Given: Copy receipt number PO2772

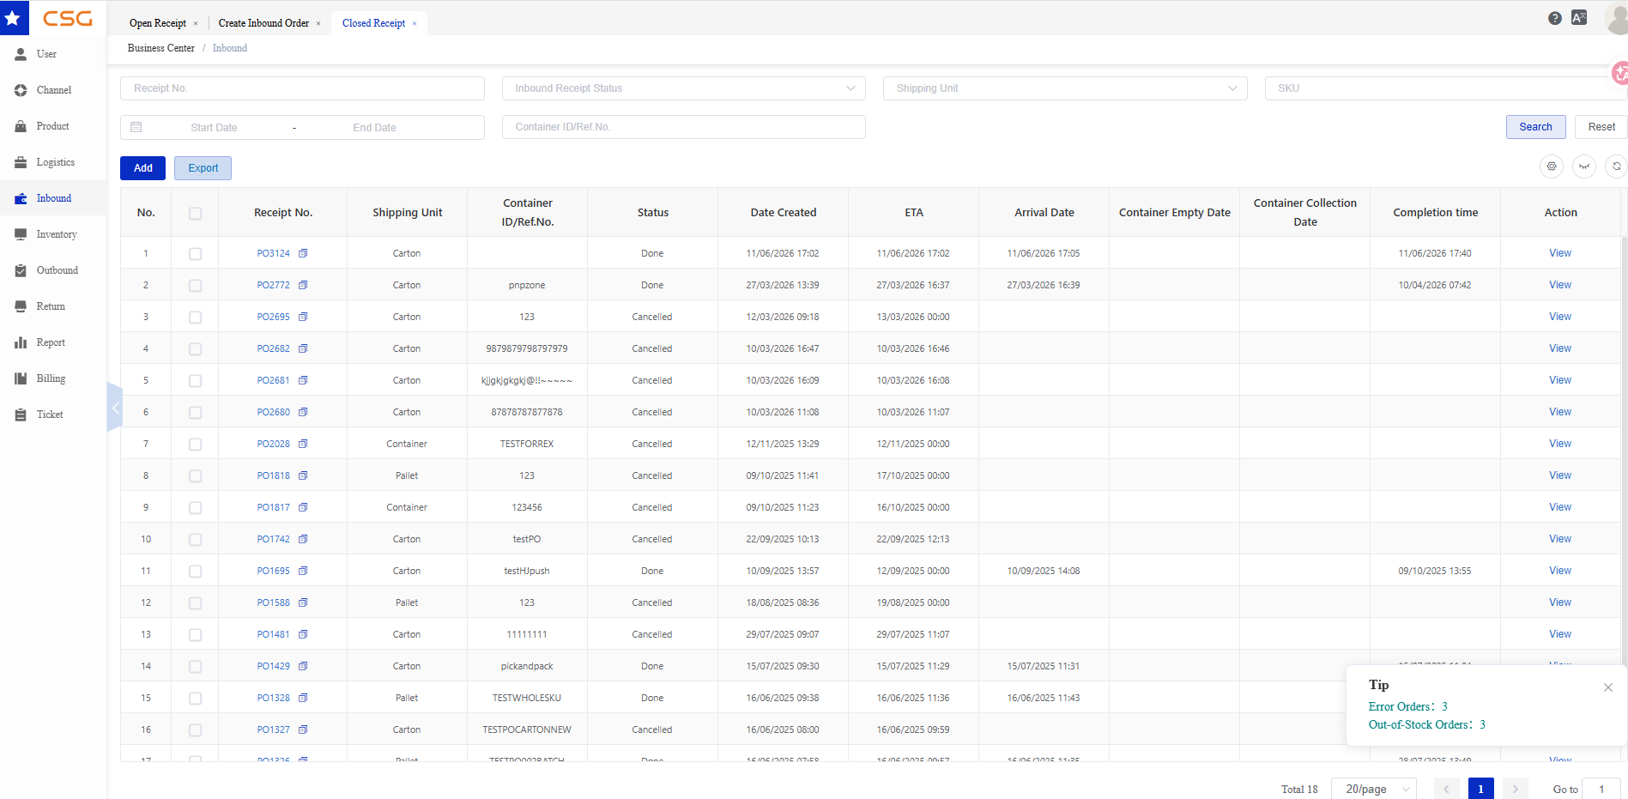Looking at the screenshot, I should pyautogui.click(x=303, y=285).
